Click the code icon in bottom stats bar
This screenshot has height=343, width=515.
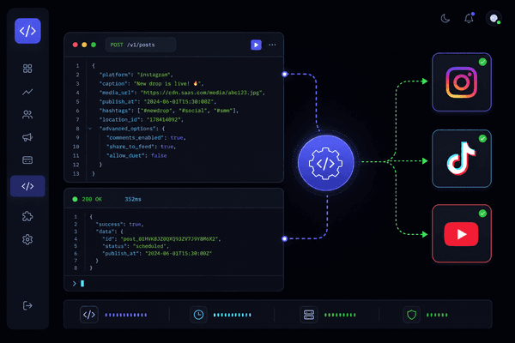89,315
